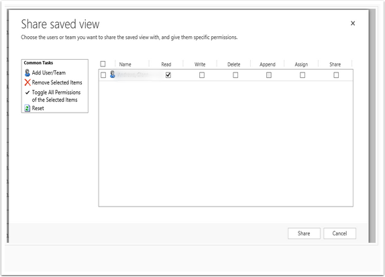385x277 pixels.
Task: Choose Remove Selected Items link
Action: tap(57, 82)
